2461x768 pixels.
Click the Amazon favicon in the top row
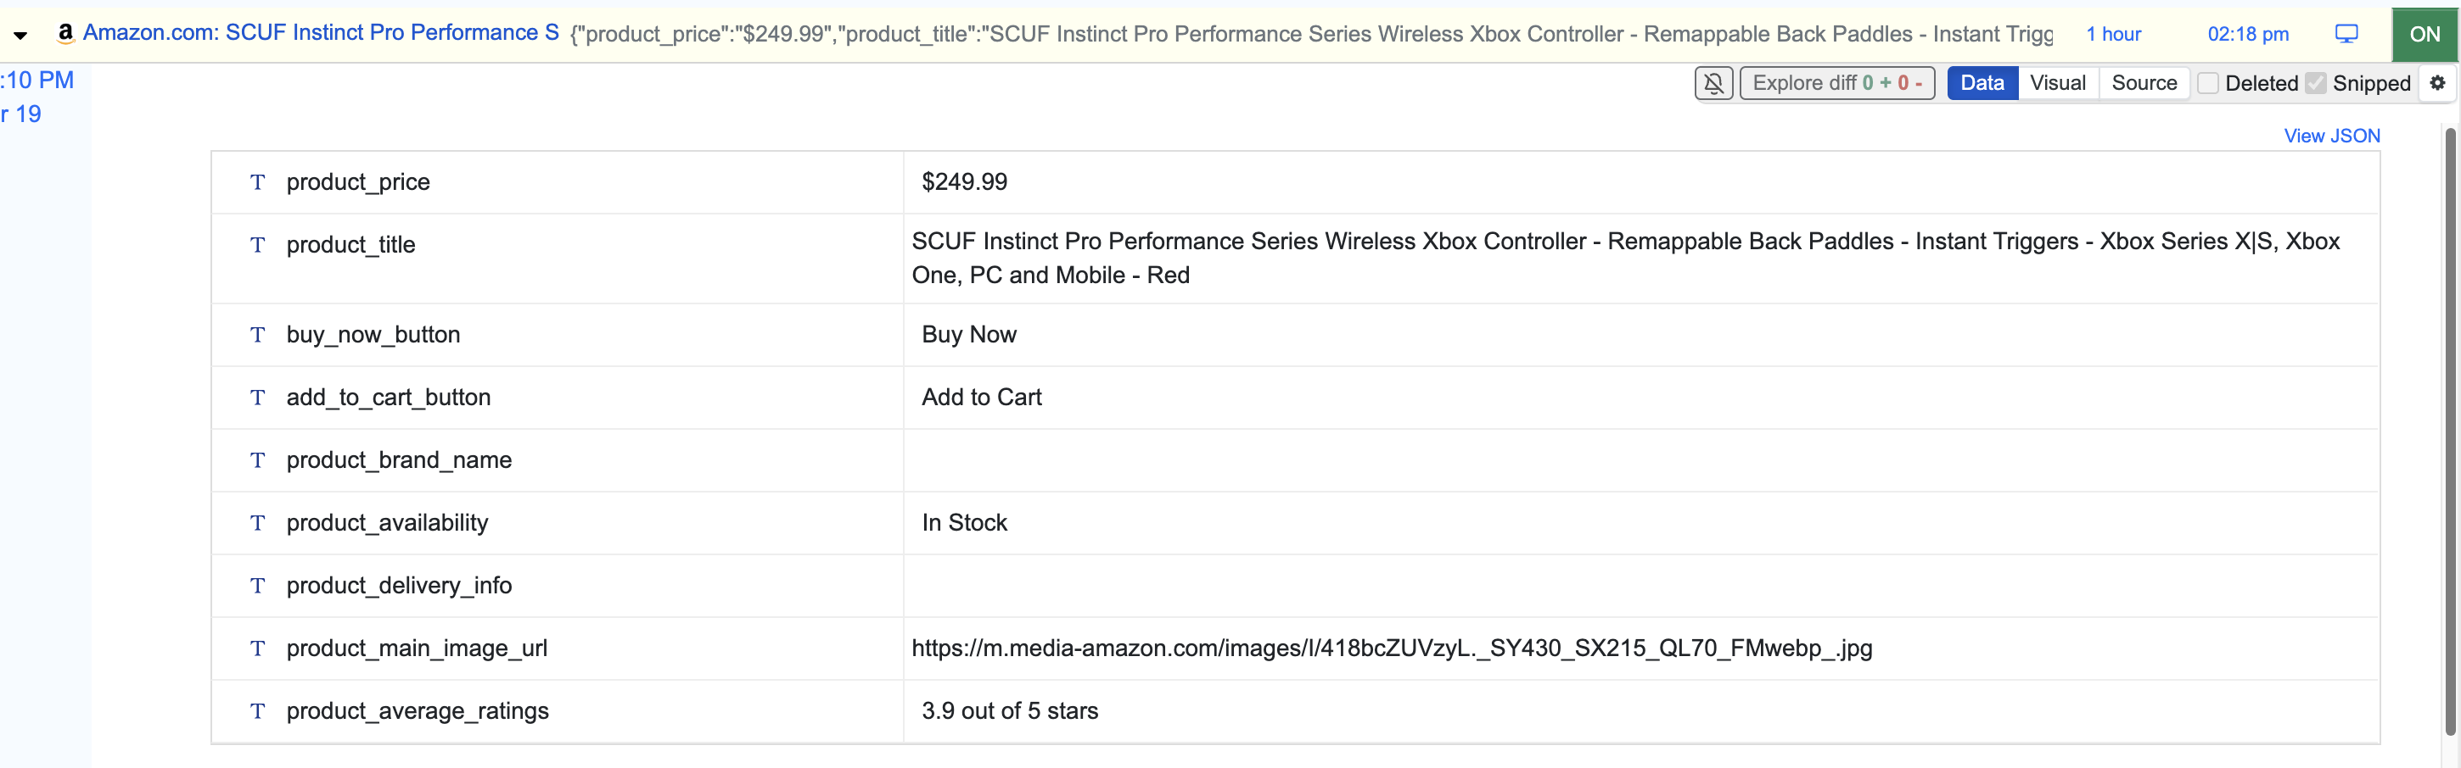coord(65,32)
